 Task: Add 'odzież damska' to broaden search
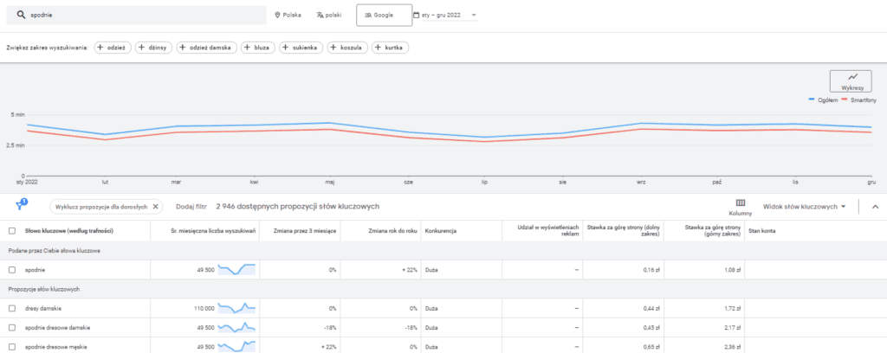click(x=206, y=48)
